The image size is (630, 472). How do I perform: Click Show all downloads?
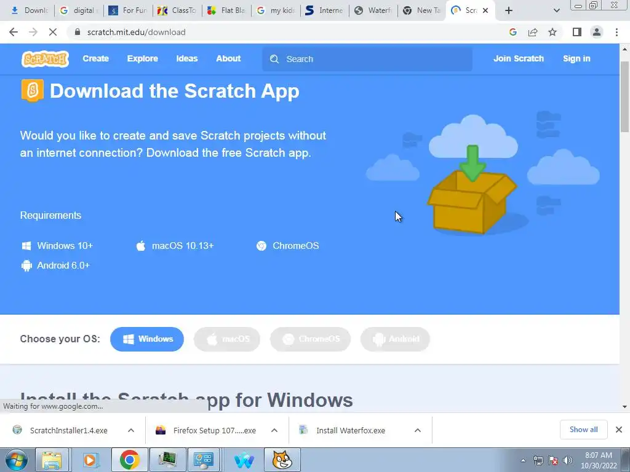point(583,430)
